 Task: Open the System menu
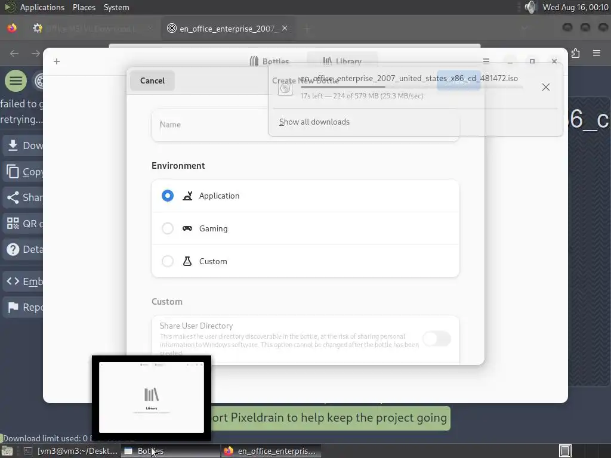click(116, 7)
